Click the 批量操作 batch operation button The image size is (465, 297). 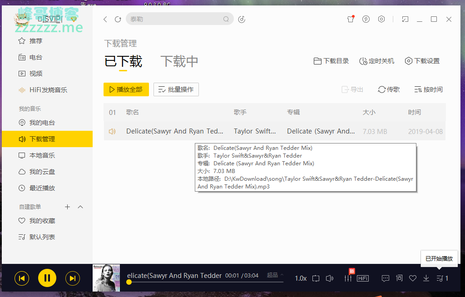176,89
